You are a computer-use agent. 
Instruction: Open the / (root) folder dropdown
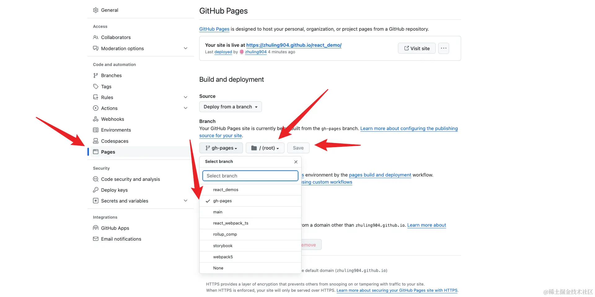(x=265, y=148)
